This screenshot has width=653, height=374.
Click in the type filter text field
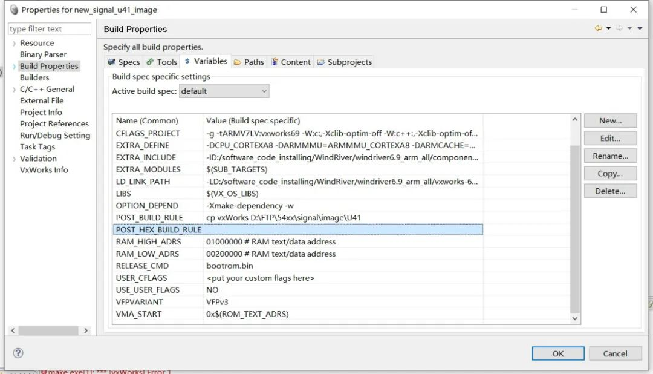click(50, 29)
